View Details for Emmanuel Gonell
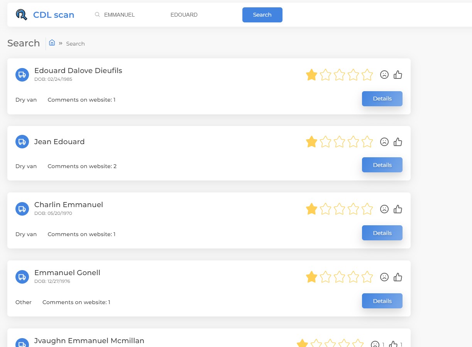Screen dimensions: 472x347 pyautogui.click(x=382, y=301)
